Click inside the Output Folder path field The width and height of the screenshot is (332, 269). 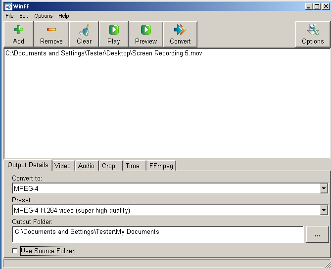click(158, 234)
